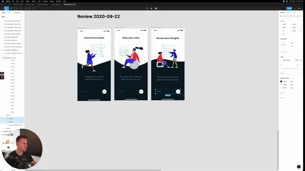Click the Align top icon
Image resolution: width=305 pixels, height=171 pixels.
291,16
